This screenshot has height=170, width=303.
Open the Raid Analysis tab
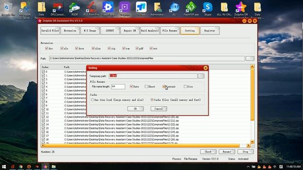(x=150, y=31)
